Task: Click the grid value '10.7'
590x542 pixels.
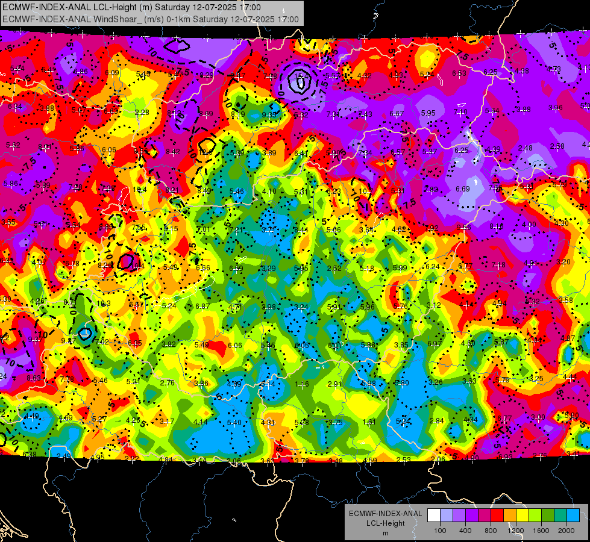Action: pyautogui.click(x=365, y=191)
